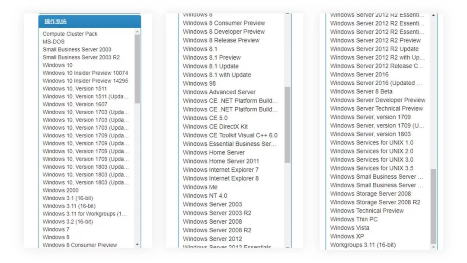Pick "Windows 10 Insider Preview 14295"
This screenshot has width=467, height=263.
click(85, 81)
